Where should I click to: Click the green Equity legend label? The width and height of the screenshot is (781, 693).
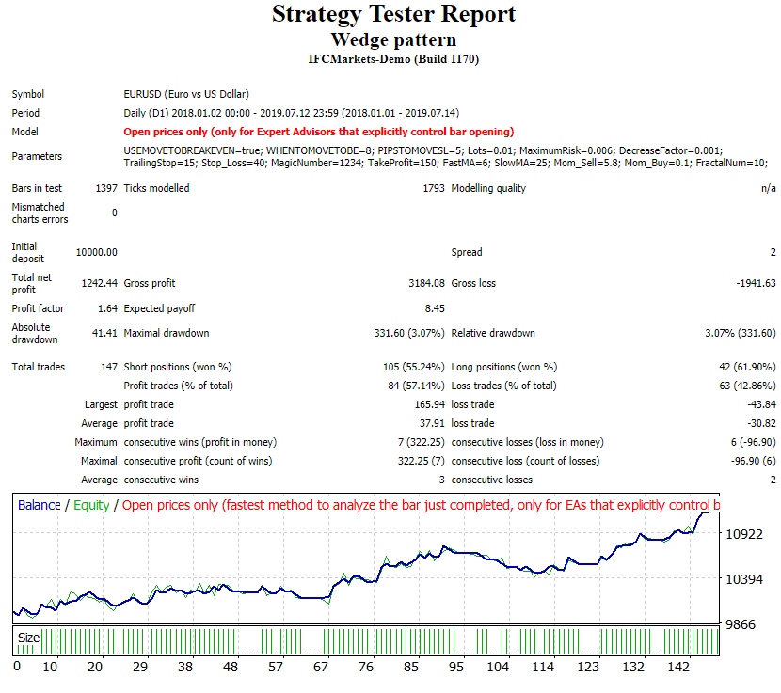coord(91,505)
